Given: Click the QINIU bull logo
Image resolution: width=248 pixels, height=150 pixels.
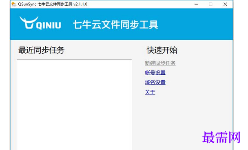Looking at the screenshot, I should pyautogui.click(x=40, y=23).
